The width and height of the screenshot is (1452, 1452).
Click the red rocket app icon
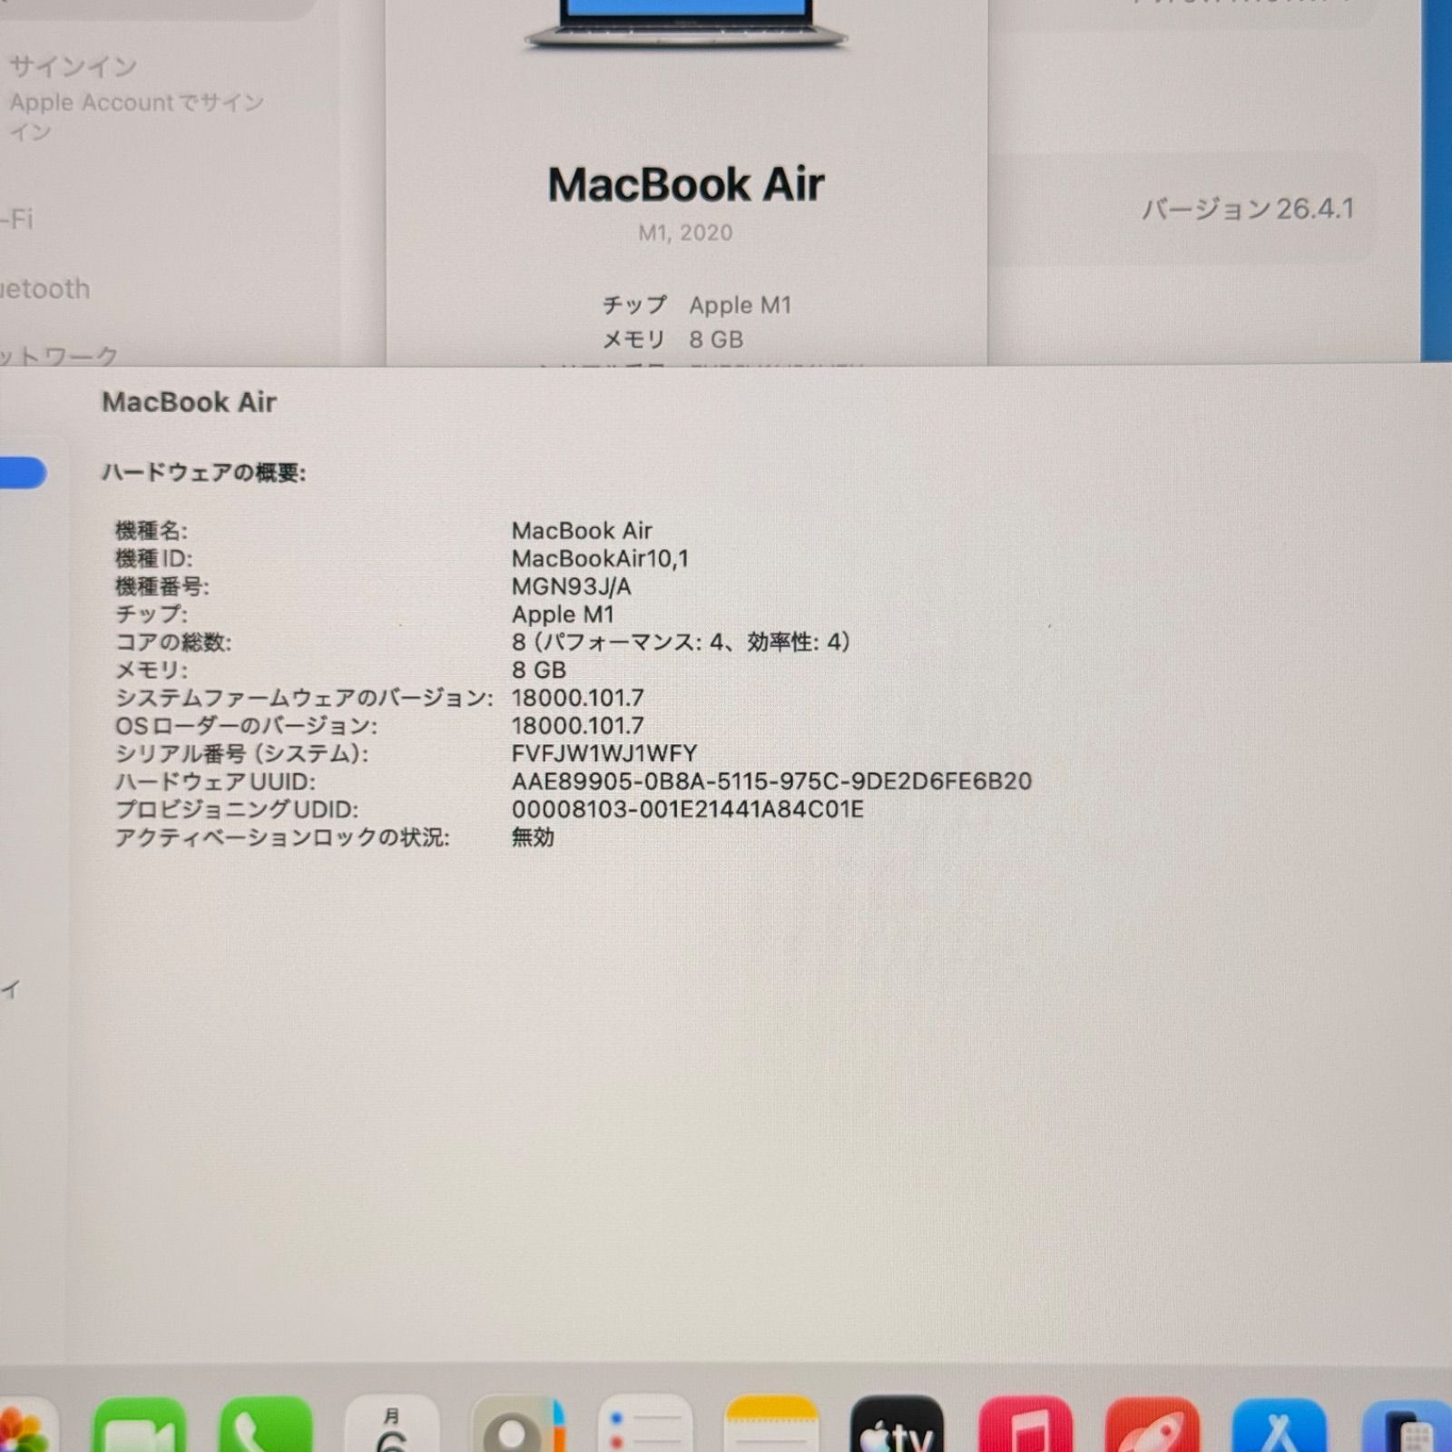pyautogui.click(x=1153, y=1425)
